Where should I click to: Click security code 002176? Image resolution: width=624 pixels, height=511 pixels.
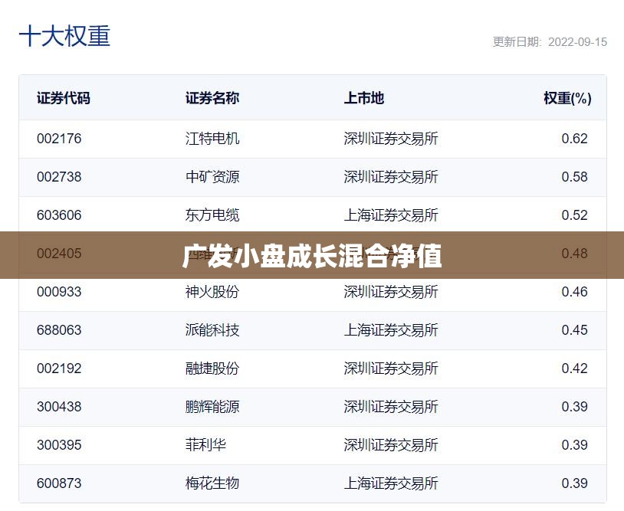(x=59, y=139)
